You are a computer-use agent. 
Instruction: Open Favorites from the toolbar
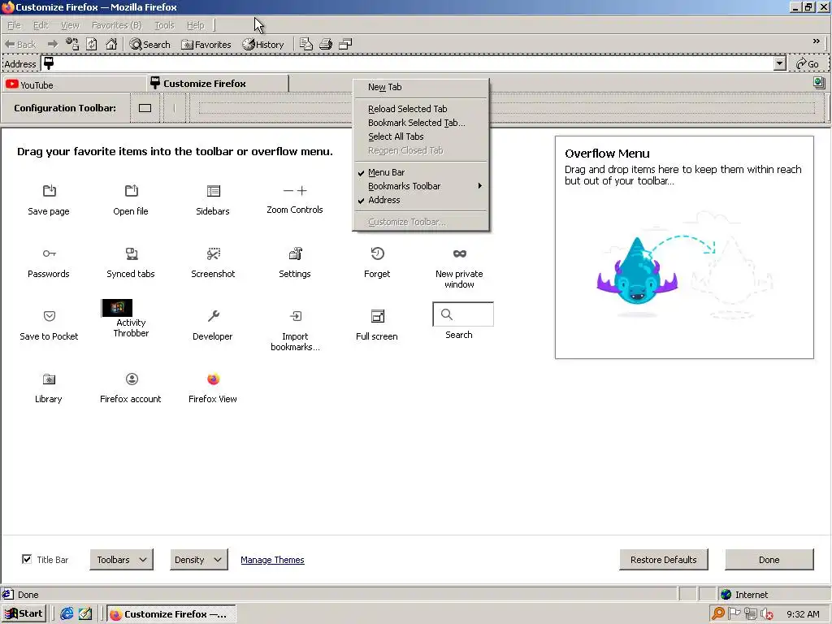[206, 44]
